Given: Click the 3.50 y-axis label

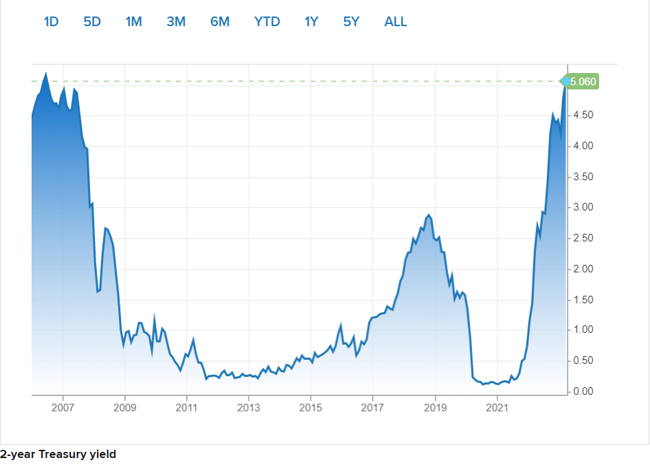Looking at the screenshot, I should pyautogui.click(x=583, y=177).
